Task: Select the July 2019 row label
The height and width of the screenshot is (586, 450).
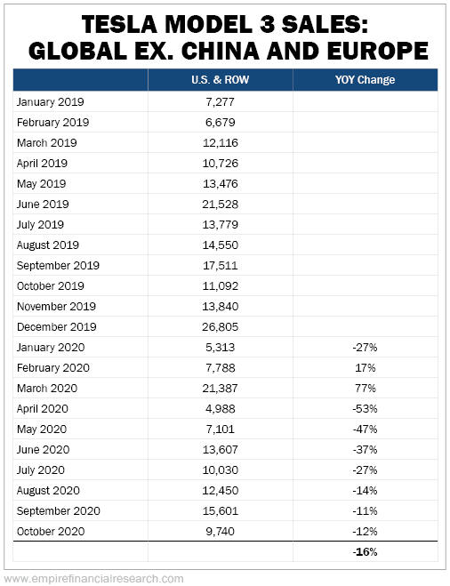Action: pyautogui.click(x=40, y=224)
